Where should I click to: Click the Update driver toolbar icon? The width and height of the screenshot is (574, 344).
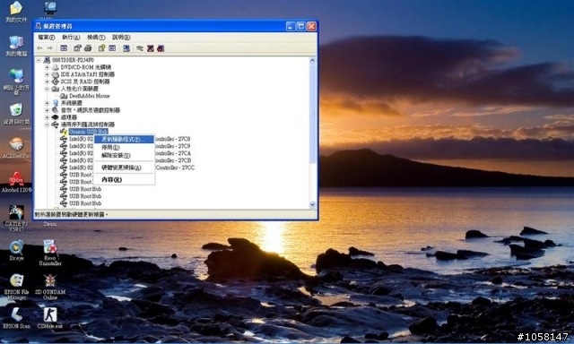[x=140, y=48]
